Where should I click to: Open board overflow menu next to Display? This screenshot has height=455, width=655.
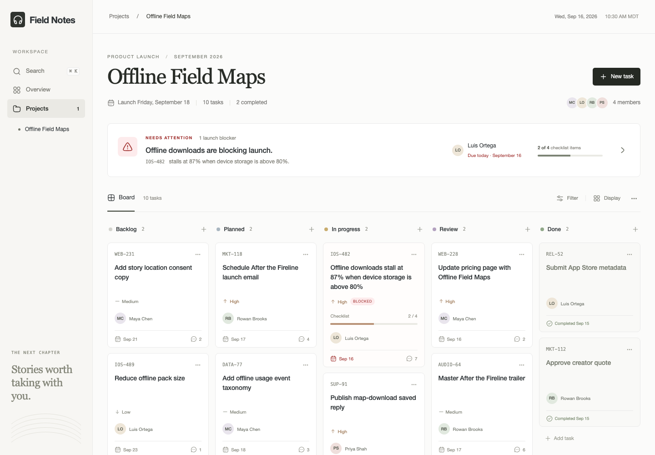pyautogui.click(x=634, y=198)
